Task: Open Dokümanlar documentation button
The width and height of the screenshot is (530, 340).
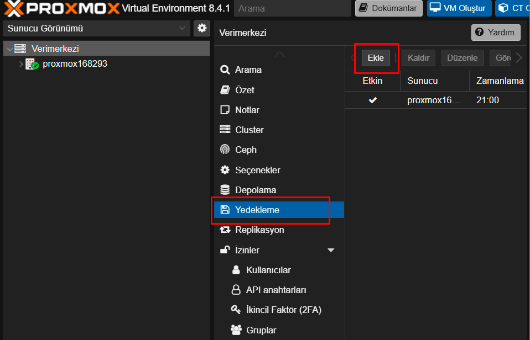Action: point(388,8)
